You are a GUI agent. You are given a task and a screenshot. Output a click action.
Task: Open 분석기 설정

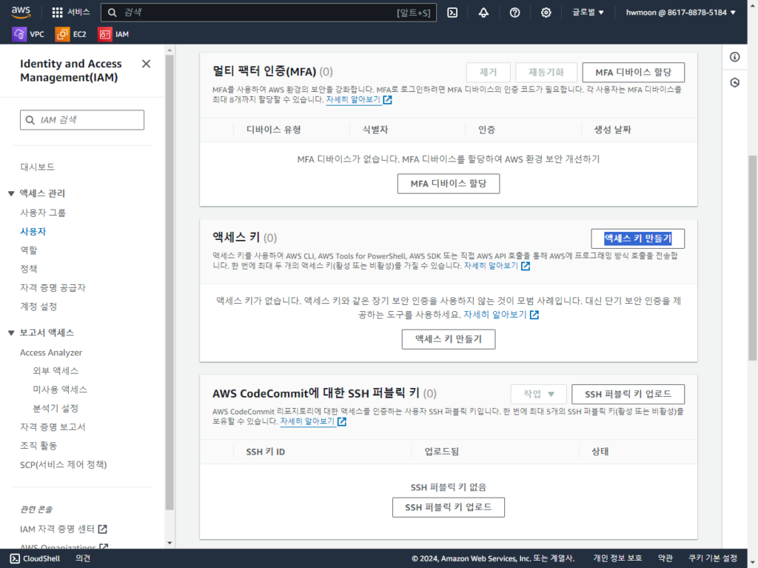(x=56, y=408)
